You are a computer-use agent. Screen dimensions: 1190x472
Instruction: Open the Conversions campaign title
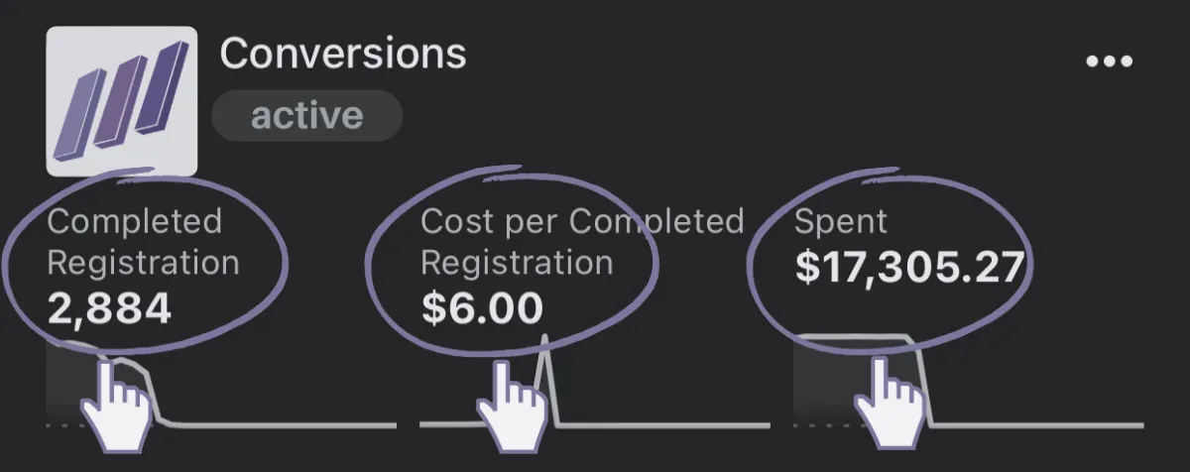click(x=342, y=54)
